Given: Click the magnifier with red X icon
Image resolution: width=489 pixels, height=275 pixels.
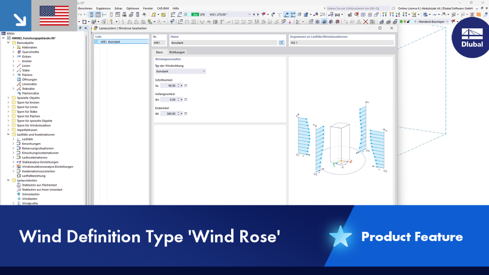Looking at the screenshot, I should point(356,14).
